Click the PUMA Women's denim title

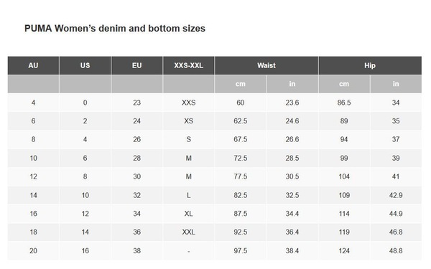click(115, 29)
